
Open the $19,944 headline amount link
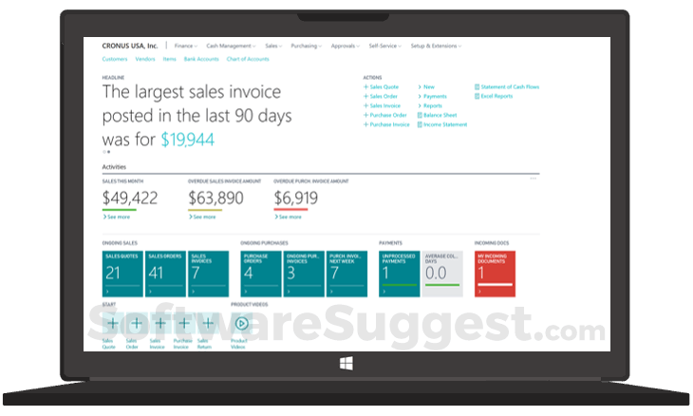click(x=187, y=140)
